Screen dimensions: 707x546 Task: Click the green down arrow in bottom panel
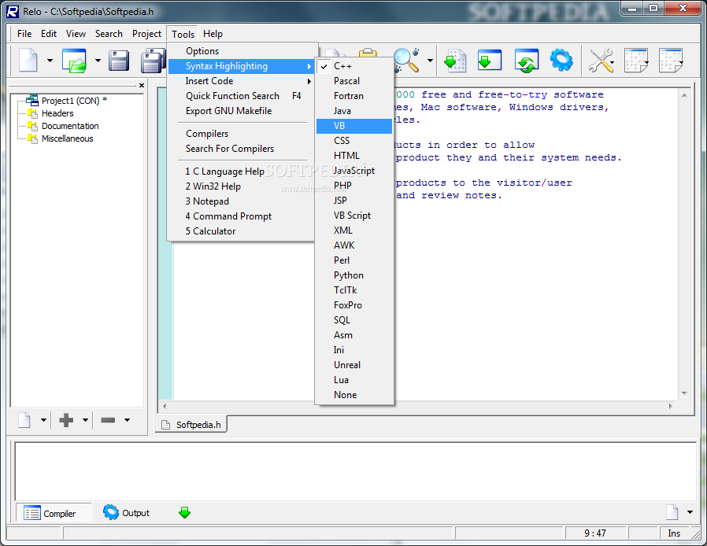(185, 513)
